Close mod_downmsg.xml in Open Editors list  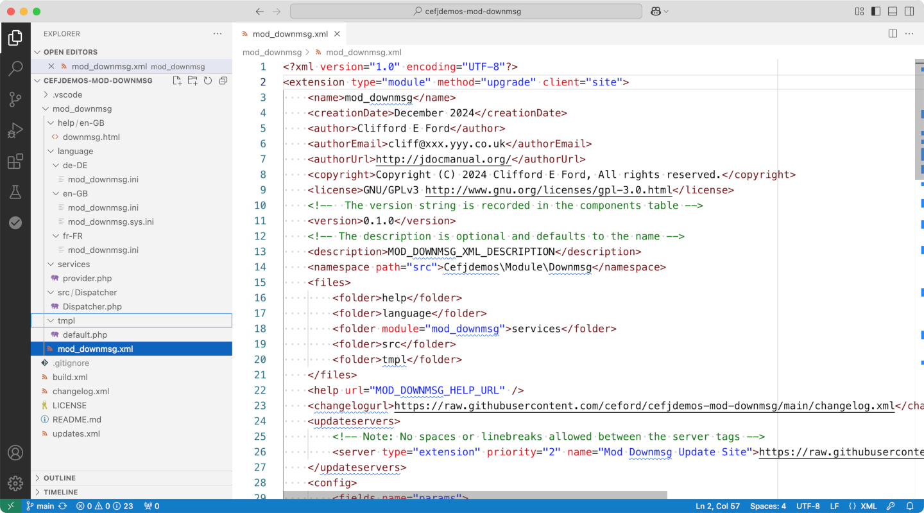point(51,66)
